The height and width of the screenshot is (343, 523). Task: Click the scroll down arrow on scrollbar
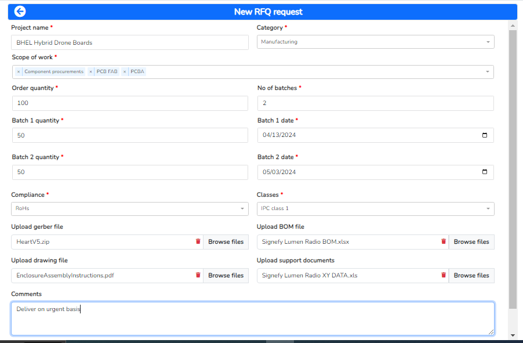pos(513,335)
